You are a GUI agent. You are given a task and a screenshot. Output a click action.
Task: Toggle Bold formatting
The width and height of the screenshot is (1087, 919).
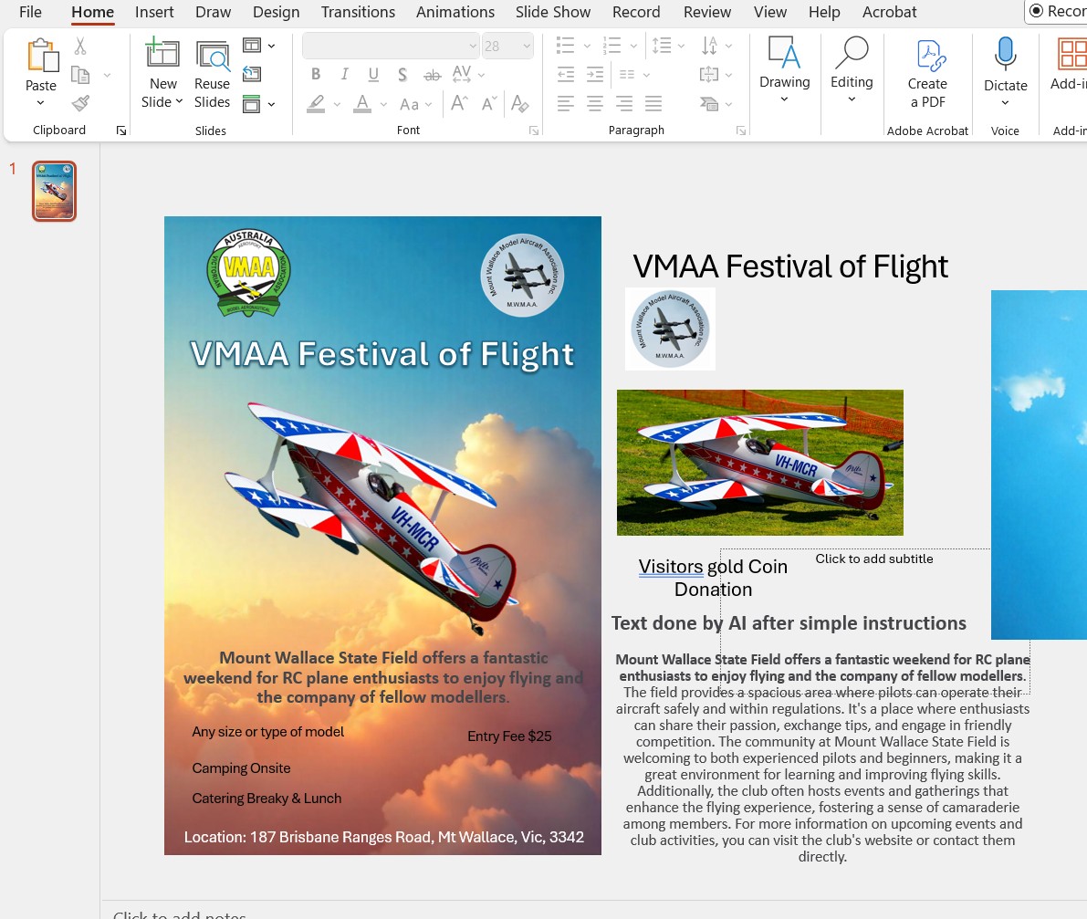(316, 74)
